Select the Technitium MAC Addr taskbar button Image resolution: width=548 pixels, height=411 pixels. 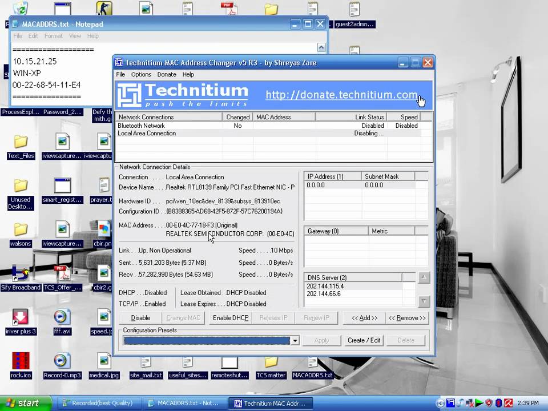click(270, 403)
